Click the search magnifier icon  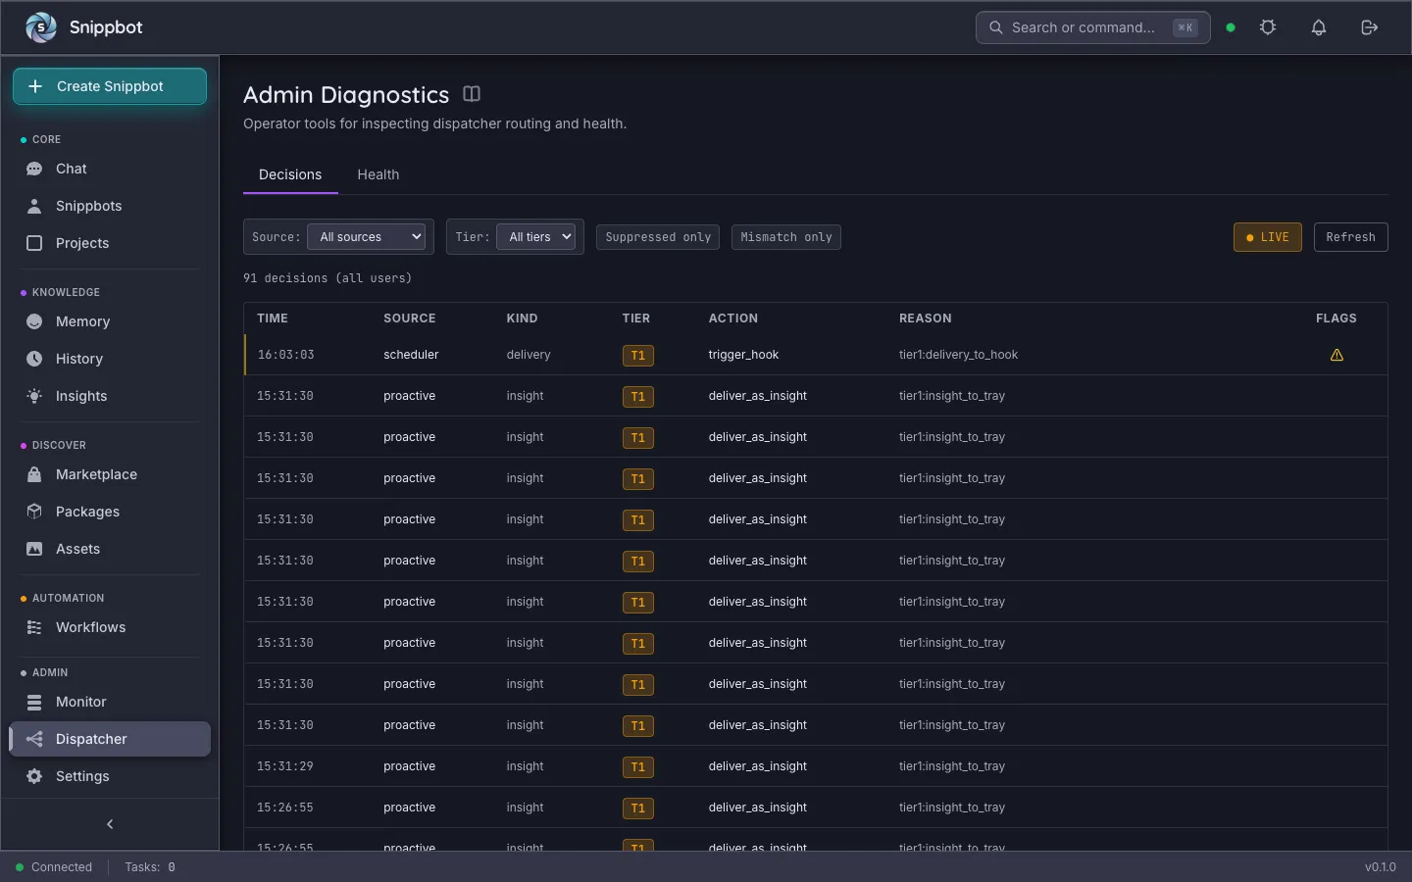coord(995,27)
